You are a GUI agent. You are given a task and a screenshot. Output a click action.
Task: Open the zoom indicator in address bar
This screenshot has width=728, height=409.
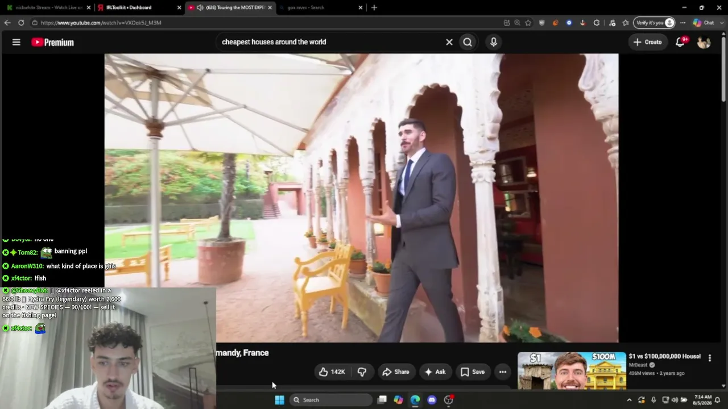517,23
